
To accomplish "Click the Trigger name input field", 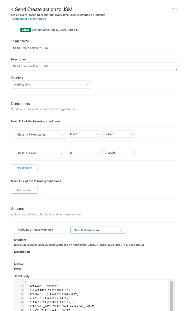I will click(94, 48).
